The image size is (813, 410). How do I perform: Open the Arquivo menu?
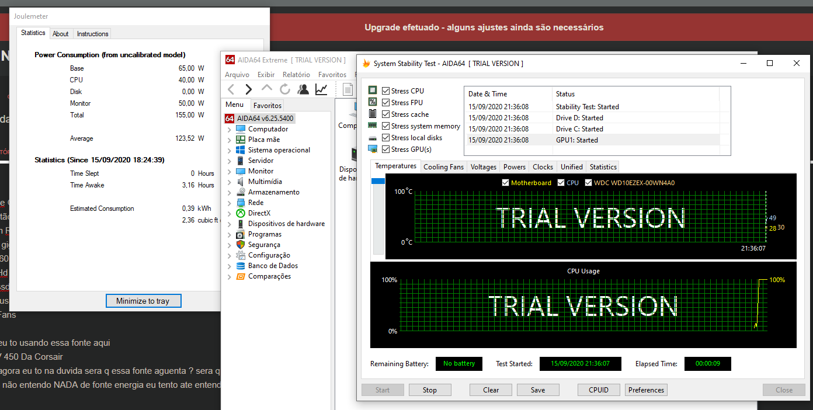pyautogui.click(x=237, y=75)
